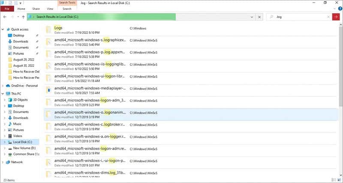The image size is (343, 183).
Task: Expand 3D Objects node
Action: click(5, 100)
